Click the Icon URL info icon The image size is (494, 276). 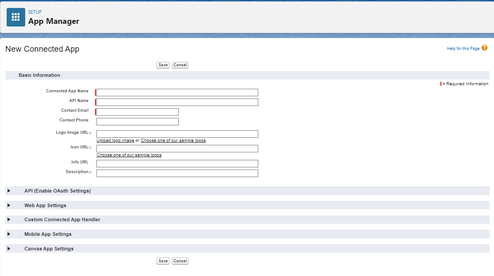coord(90,147)
